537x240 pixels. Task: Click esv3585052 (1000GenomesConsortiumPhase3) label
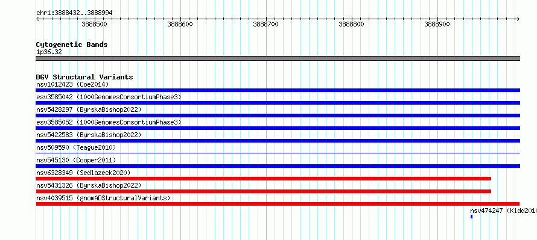[109, 122]
